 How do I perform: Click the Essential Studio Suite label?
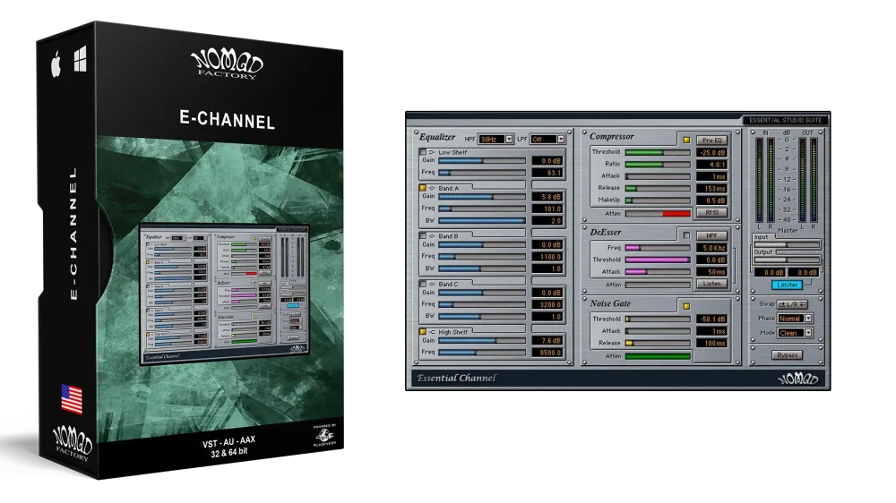click(x=785, y=121)
